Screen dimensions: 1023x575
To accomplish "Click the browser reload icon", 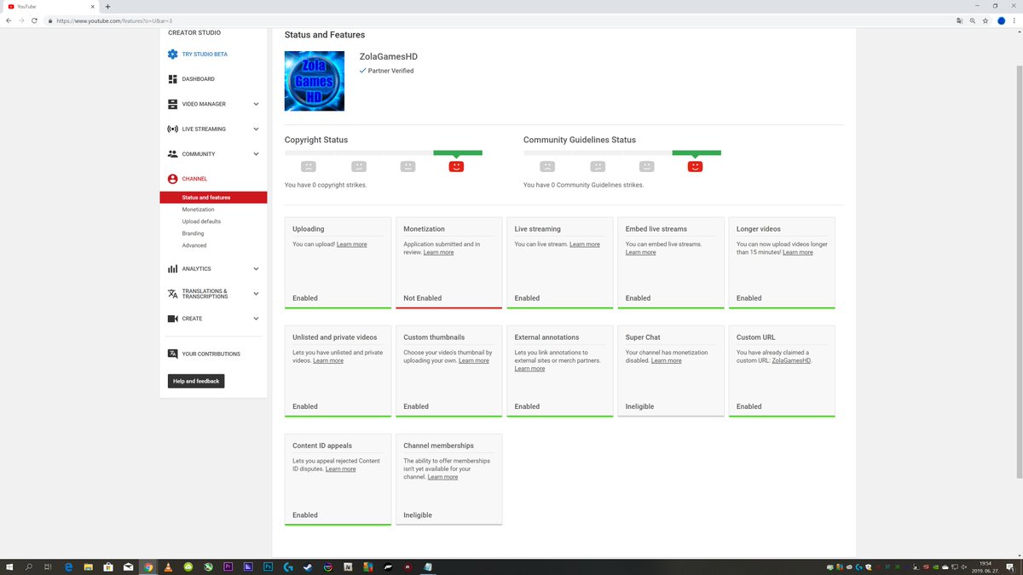I will (x=34, y=20).
